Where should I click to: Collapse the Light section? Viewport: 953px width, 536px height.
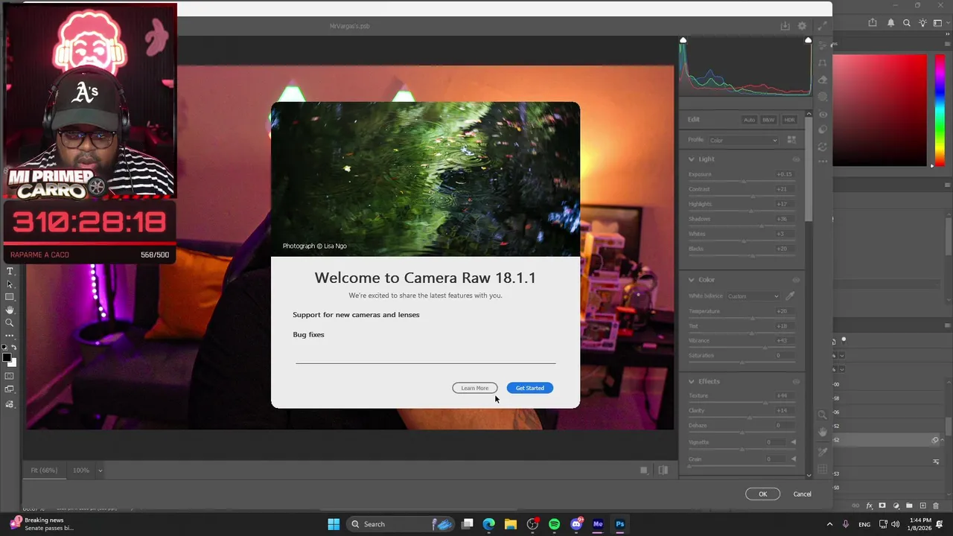click(x=692, y=159)
